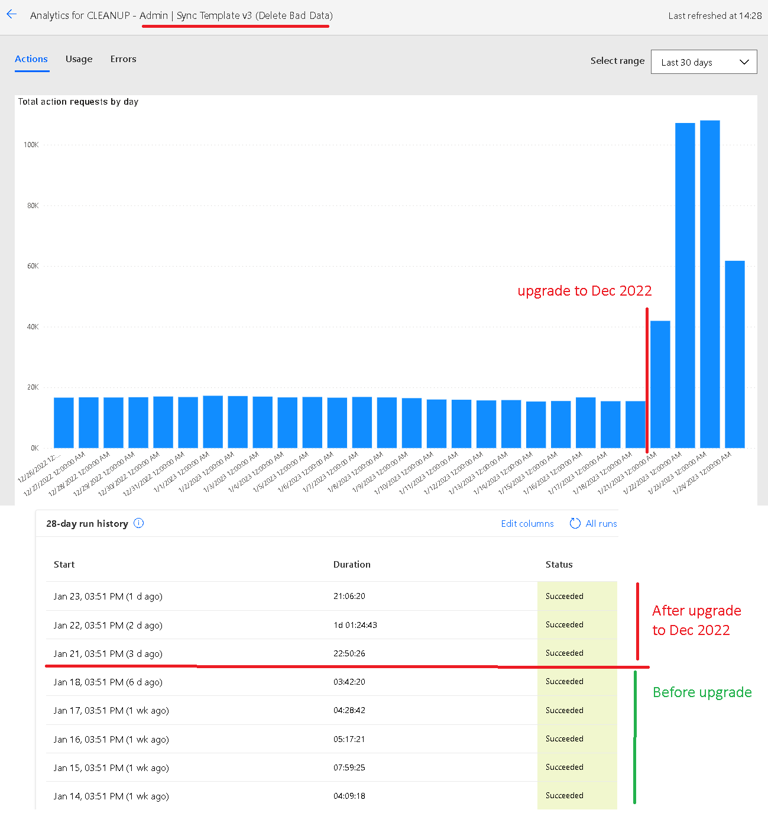Switch to the Errors tab

point(123,59)
